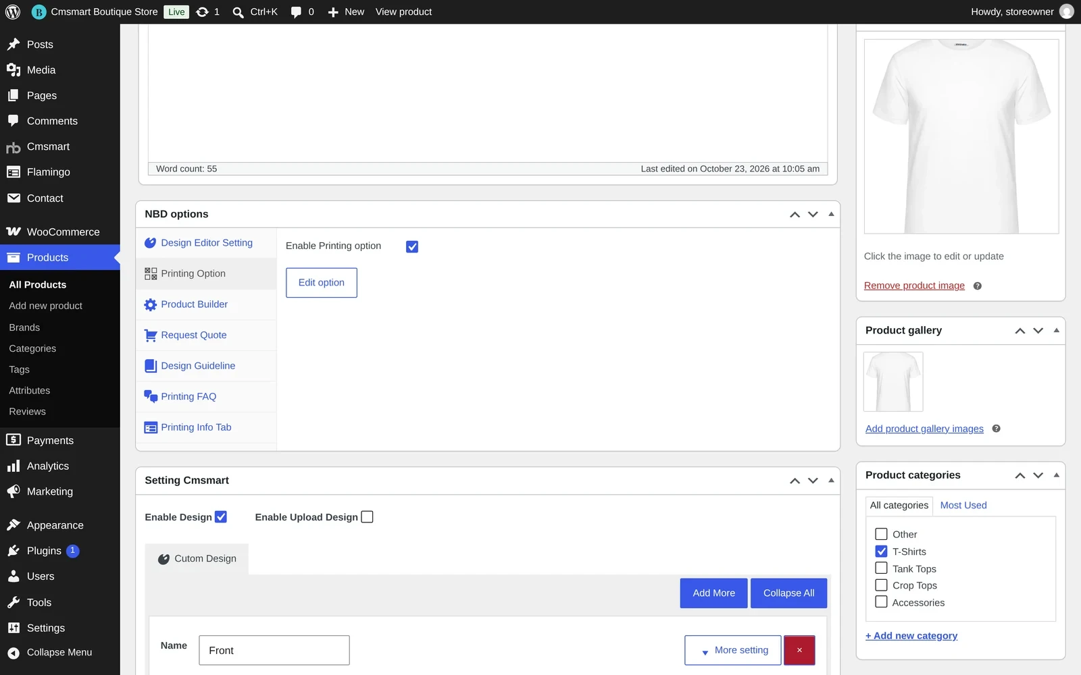Screen dimensions: 1081x675
Task: Click the Ctrl+K search magnifier icon
Action: tap(238, 12)
